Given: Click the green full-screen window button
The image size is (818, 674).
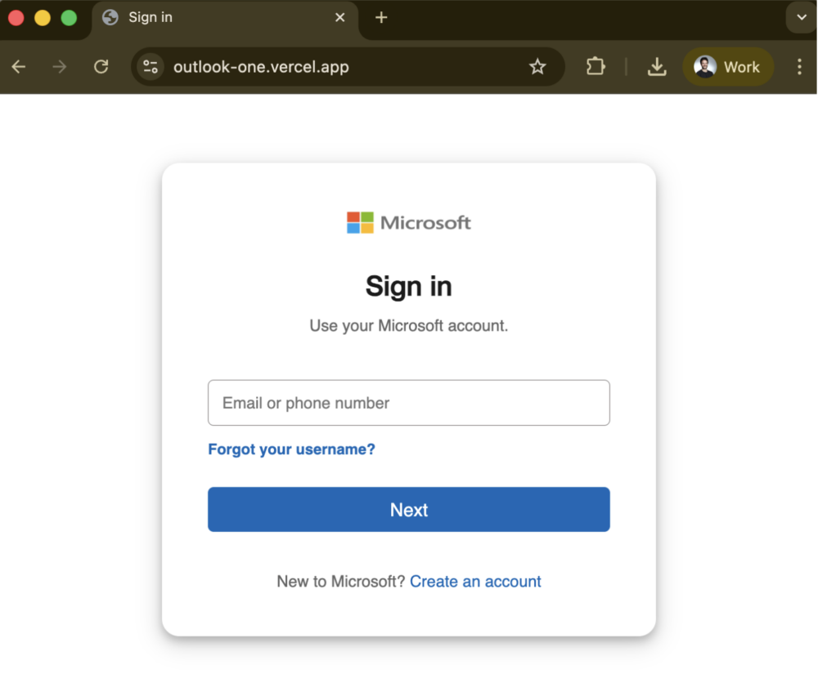Looking at the screenshot, I should (x=69, y=18).
